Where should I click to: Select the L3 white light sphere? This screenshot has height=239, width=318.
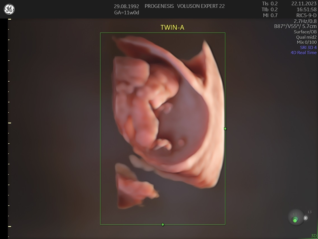click(x=306, y=218)
